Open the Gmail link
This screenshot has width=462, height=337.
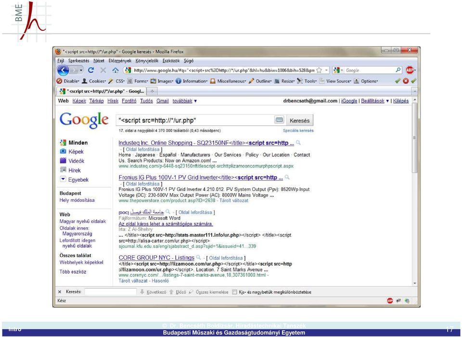click(x=163, y=101)
